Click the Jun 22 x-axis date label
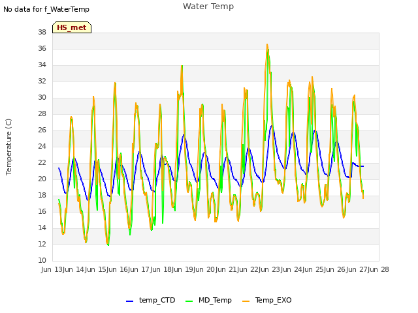 tap(249, 269)
